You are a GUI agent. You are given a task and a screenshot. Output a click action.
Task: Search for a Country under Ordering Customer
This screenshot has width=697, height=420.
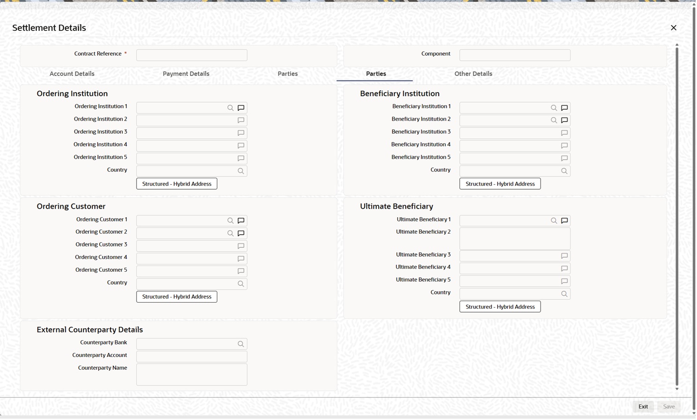(x=241, y=284)
